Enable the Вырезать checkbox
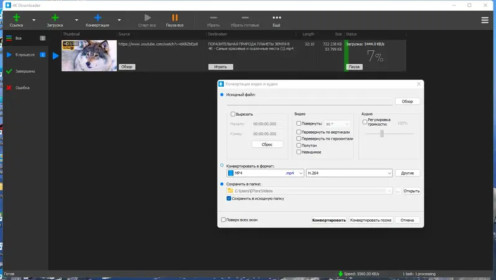496x280 pixels. click(233, 114)
